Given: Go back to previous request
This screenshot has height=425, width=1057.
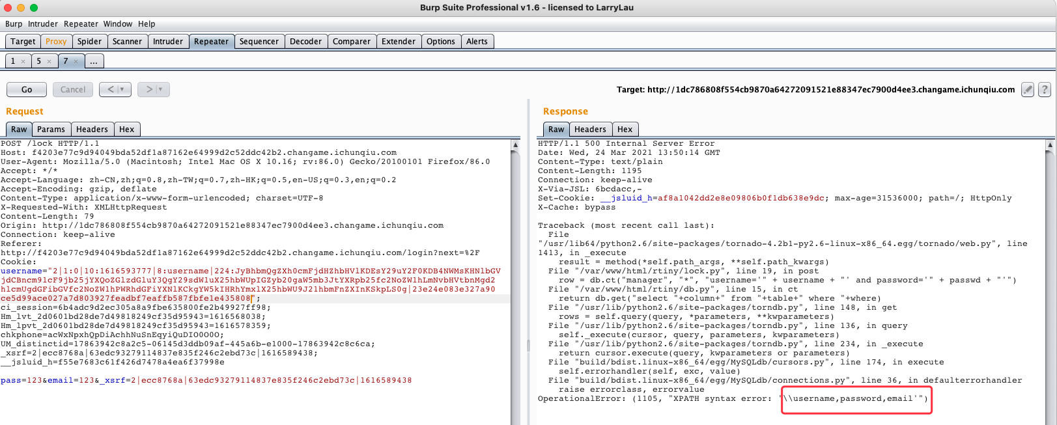Looking at the screenshot, I should 110,89.
